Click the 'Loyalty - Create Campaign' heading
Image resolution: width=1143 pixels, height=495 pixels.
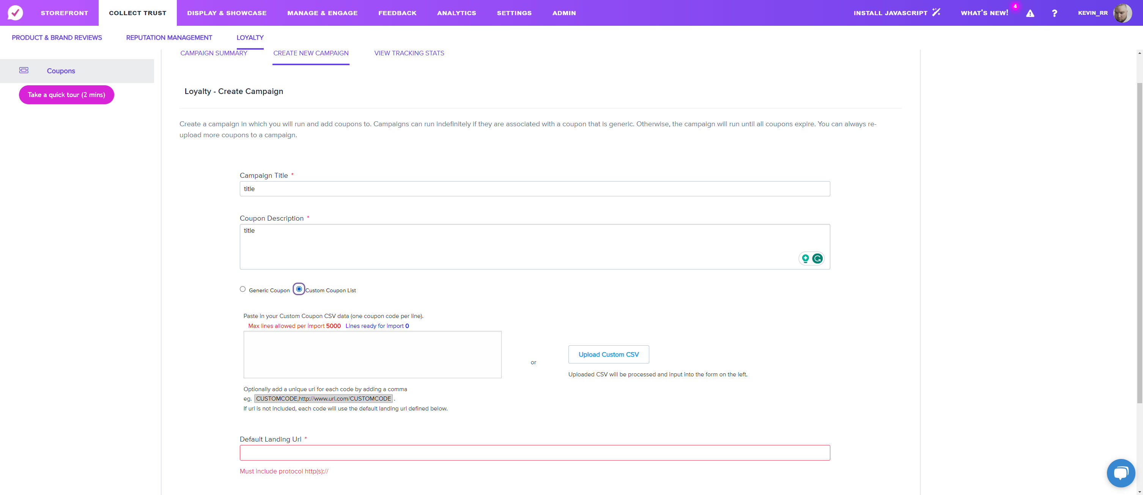tap(234, 91)
